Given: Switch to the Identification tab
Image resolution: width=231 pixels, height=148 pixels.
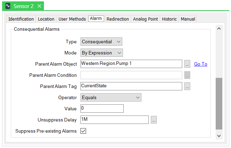Looking at the screenshot, I should tap(21, 19).
